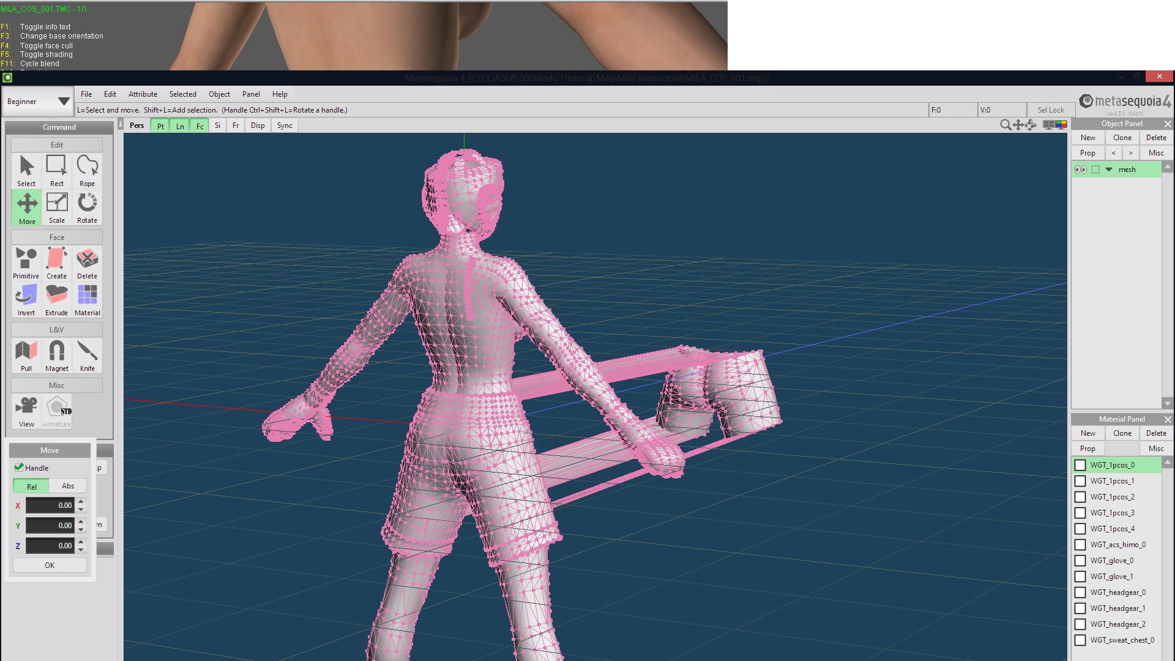Click Misc in Material Panel

[1156, 449]
